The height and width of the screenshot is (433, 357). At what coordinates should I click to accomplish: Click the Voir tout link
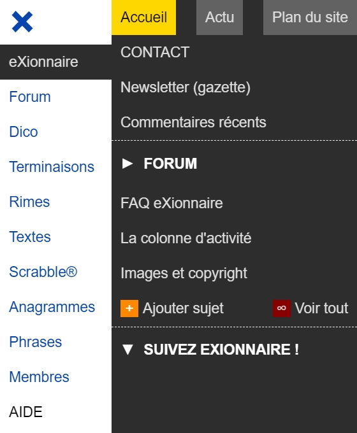(x=321, y=308)
